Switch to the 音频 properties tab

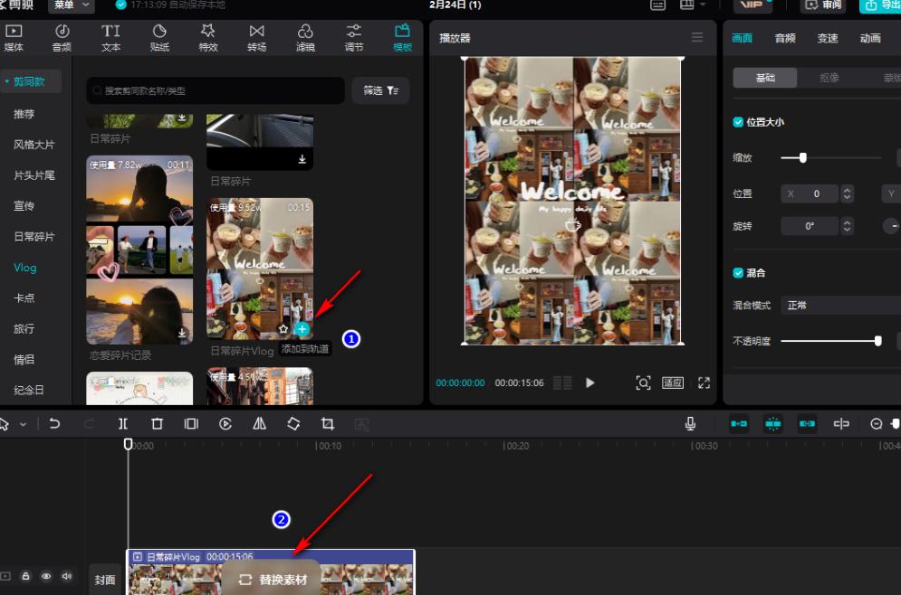point(785,38)
